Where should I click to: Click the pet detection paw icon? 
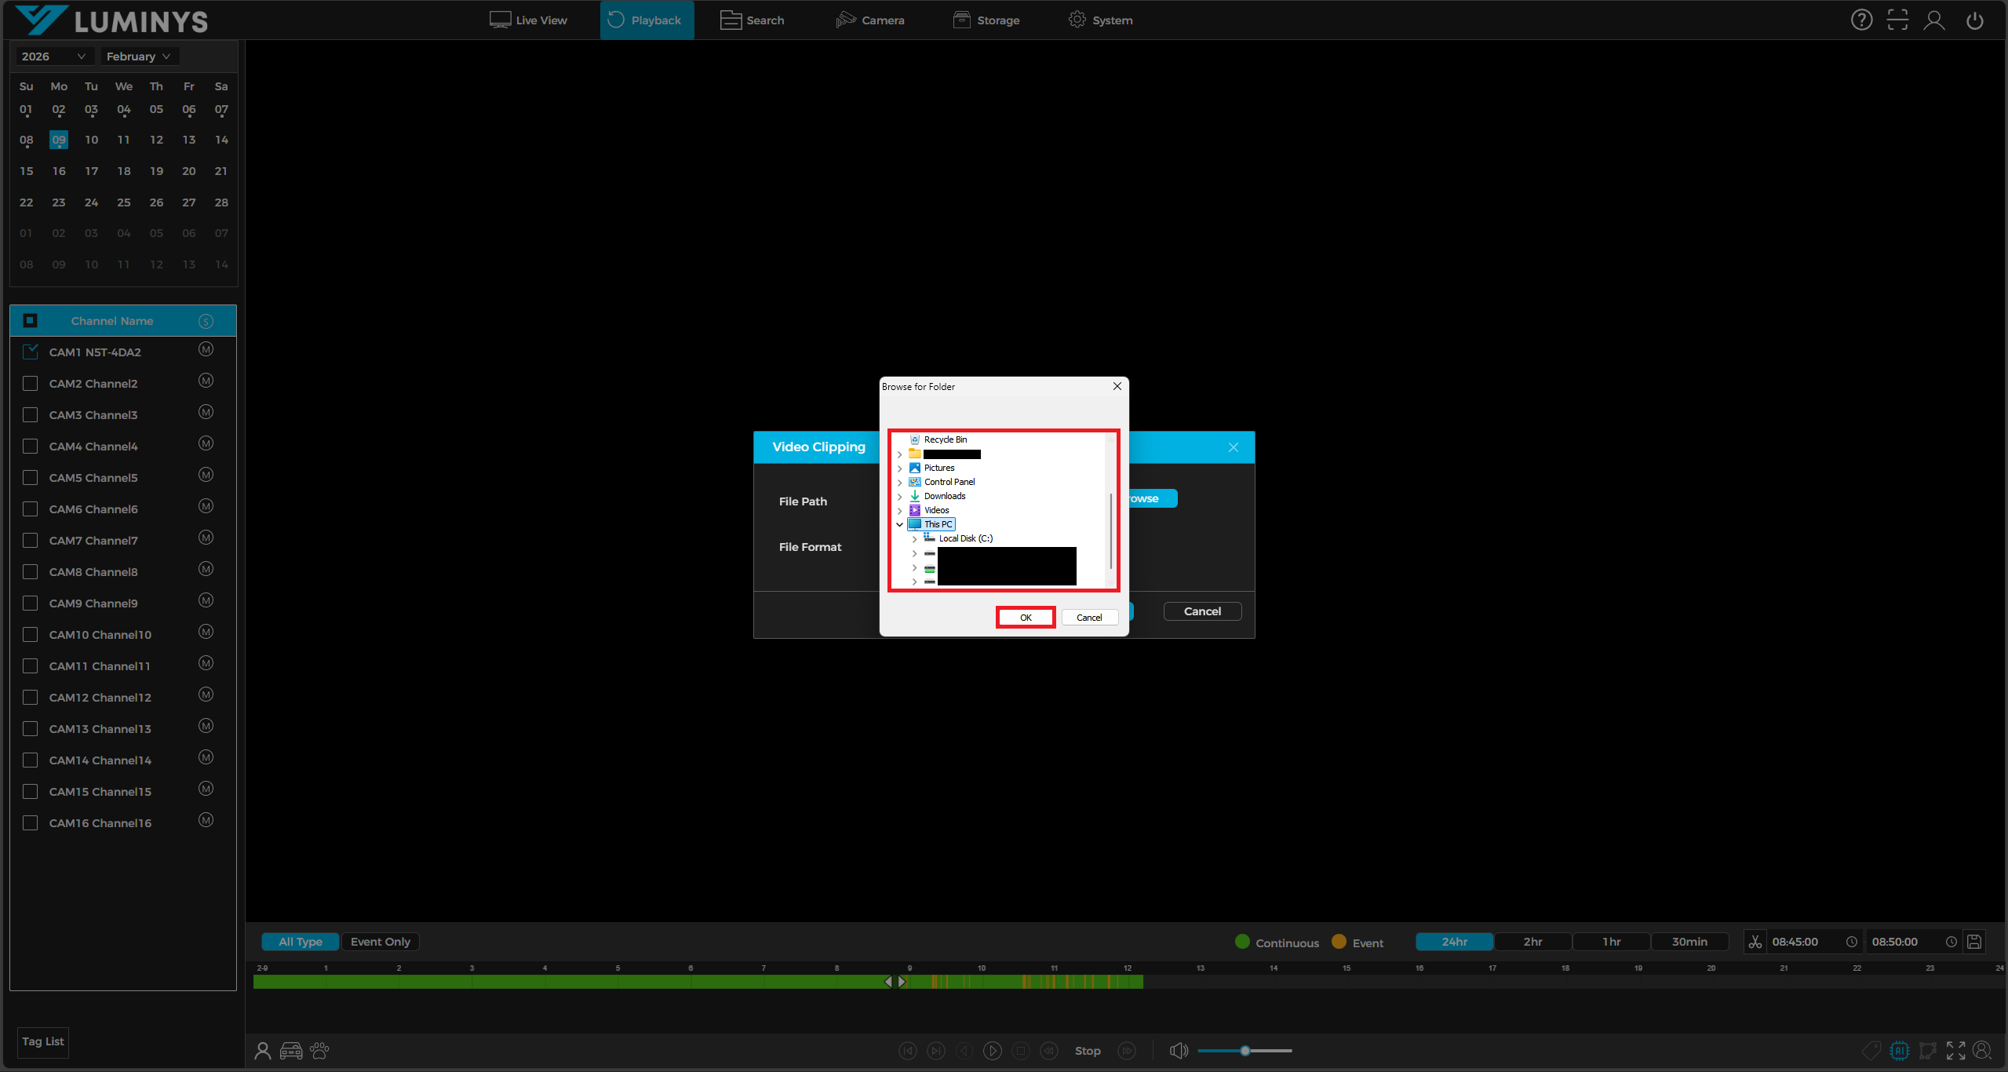point(319,1050)
